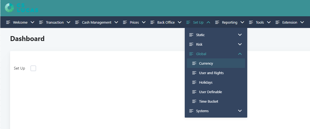310x129 pixels.
Task: Collapse the Global submenu chevron
Action: pyautogui.click(x=240, y=54)
